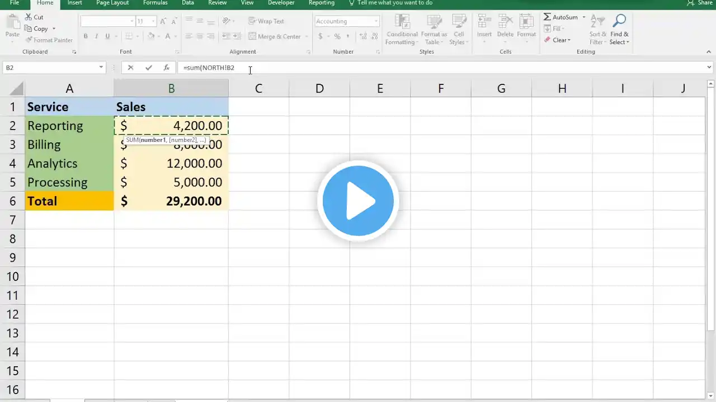Open the Clear menu
This screenshot has height=402, width=716.
click(557, 40)
